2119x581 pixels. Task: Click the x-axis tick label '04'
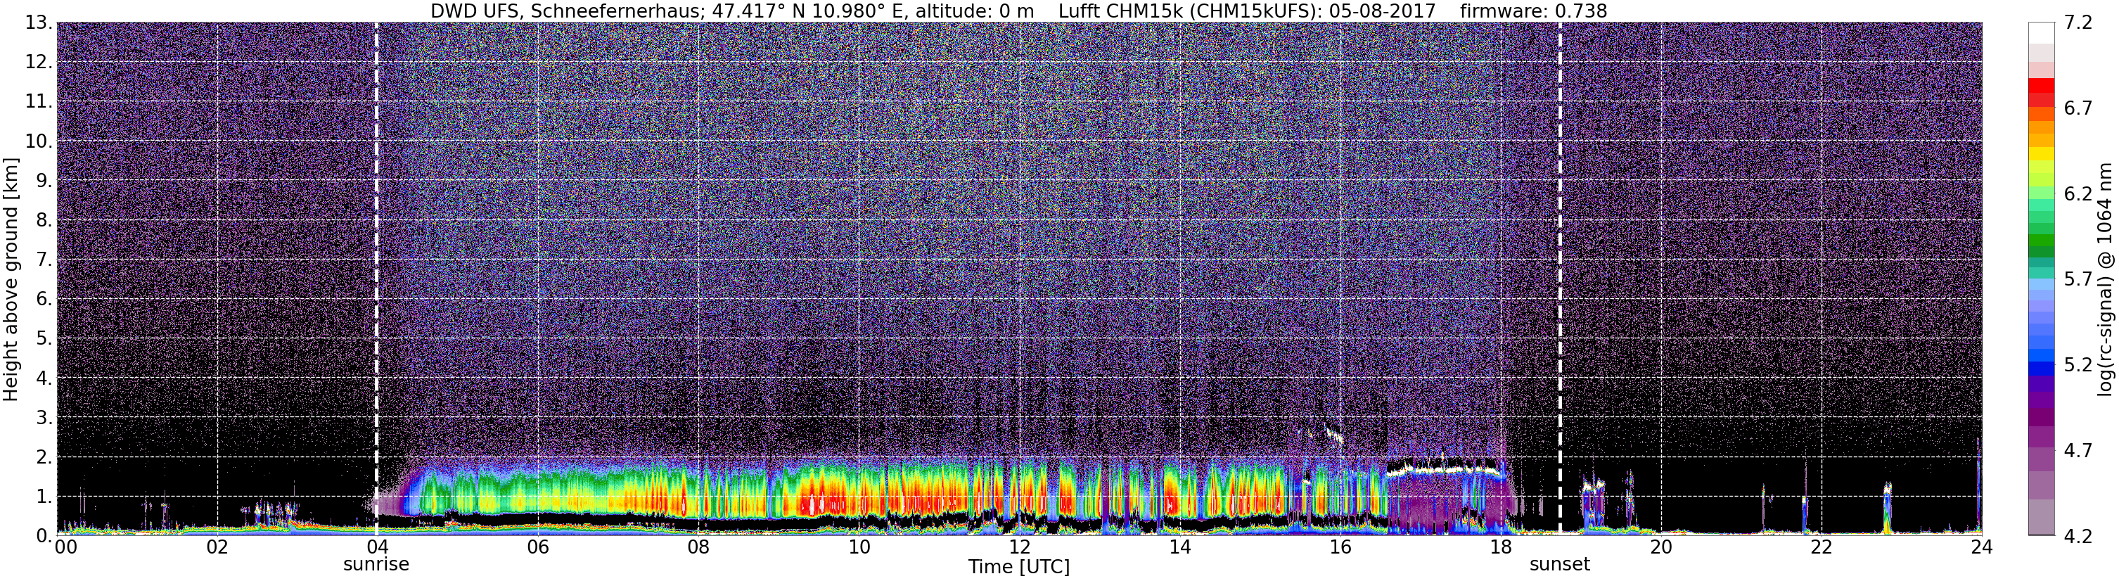[x=377, y=547]
